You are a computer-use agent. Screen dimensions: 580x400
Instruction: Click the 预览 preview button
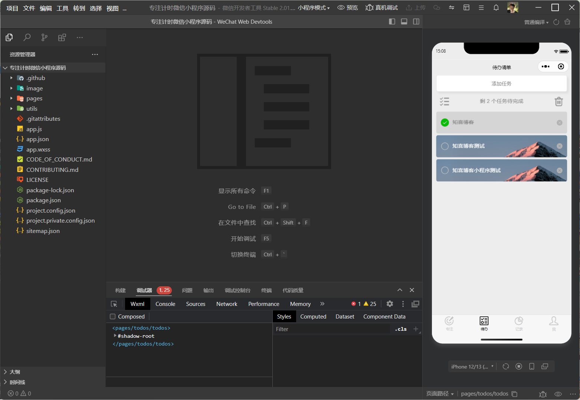coord(348,8)
